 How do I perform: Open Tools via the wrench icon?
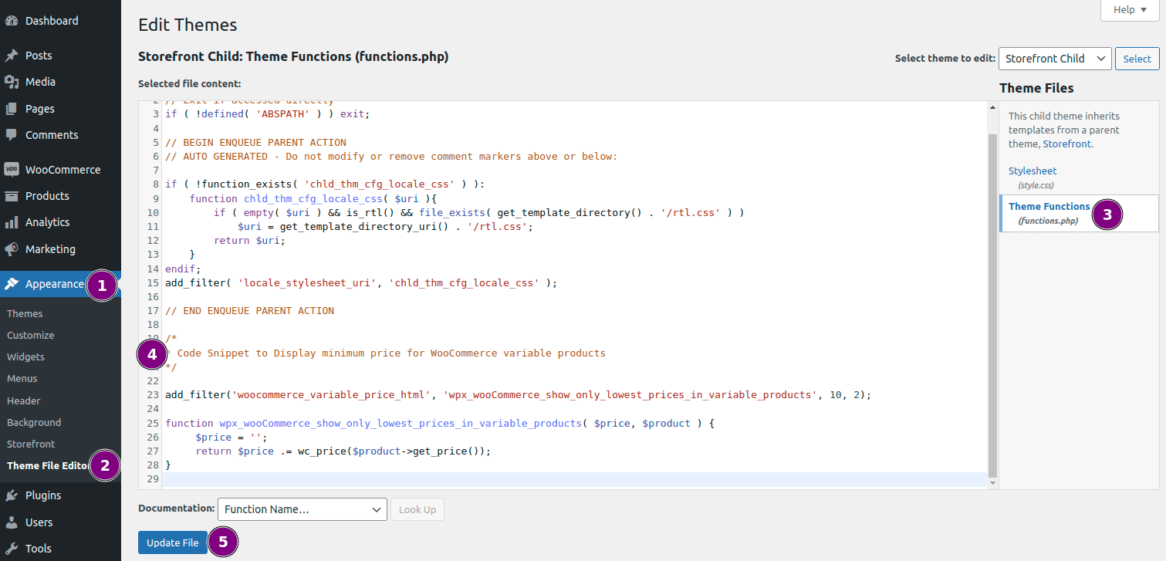pos(13,548)
